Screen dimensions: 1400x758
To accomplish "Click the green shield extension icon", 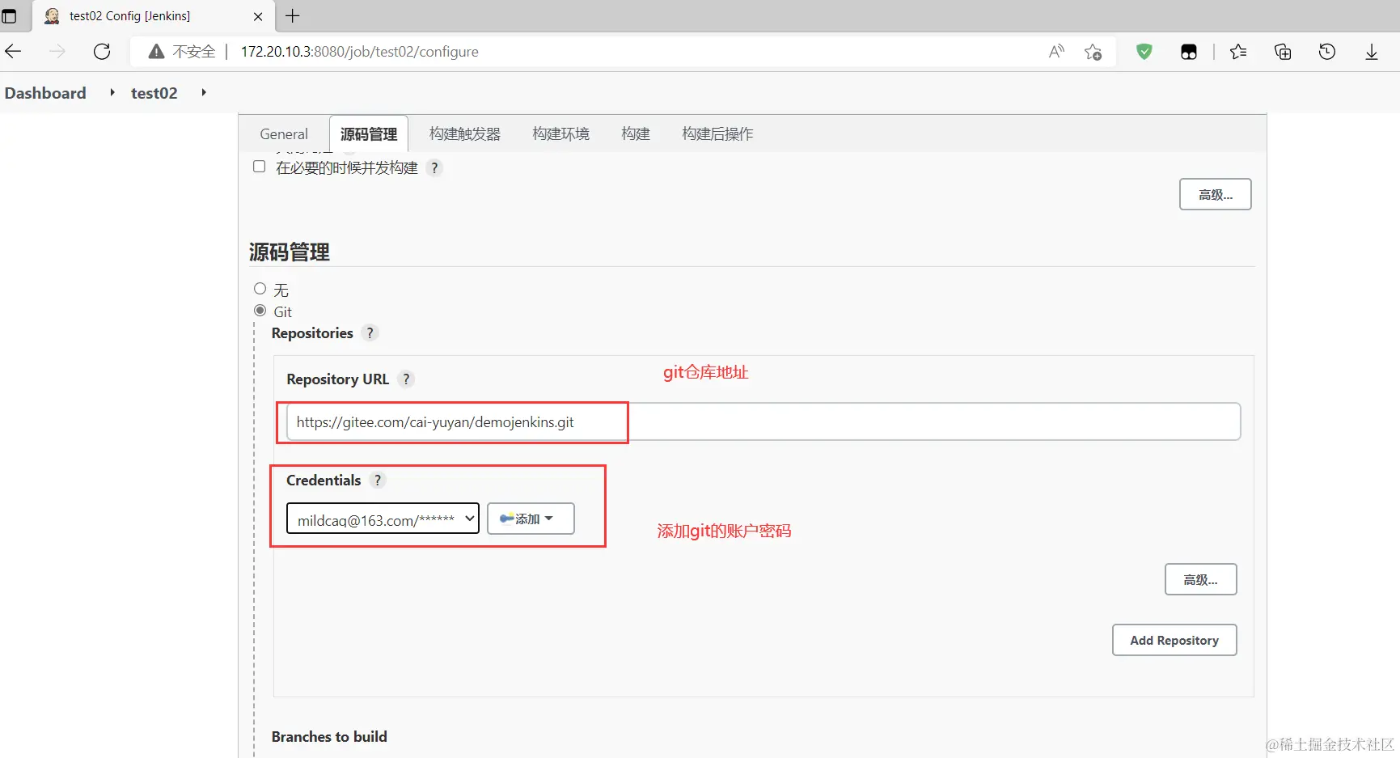I will pyautogui.click(x=1144, y=52).
